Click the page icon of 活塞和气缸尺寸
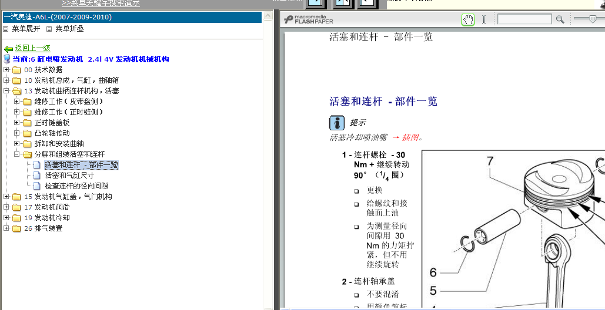 [37, 175]
